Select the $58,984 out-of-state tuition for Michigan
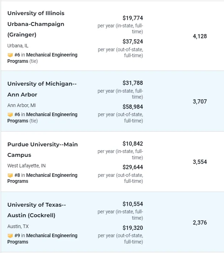Viewport: 224px width, 253px height. tap(133, 107)
